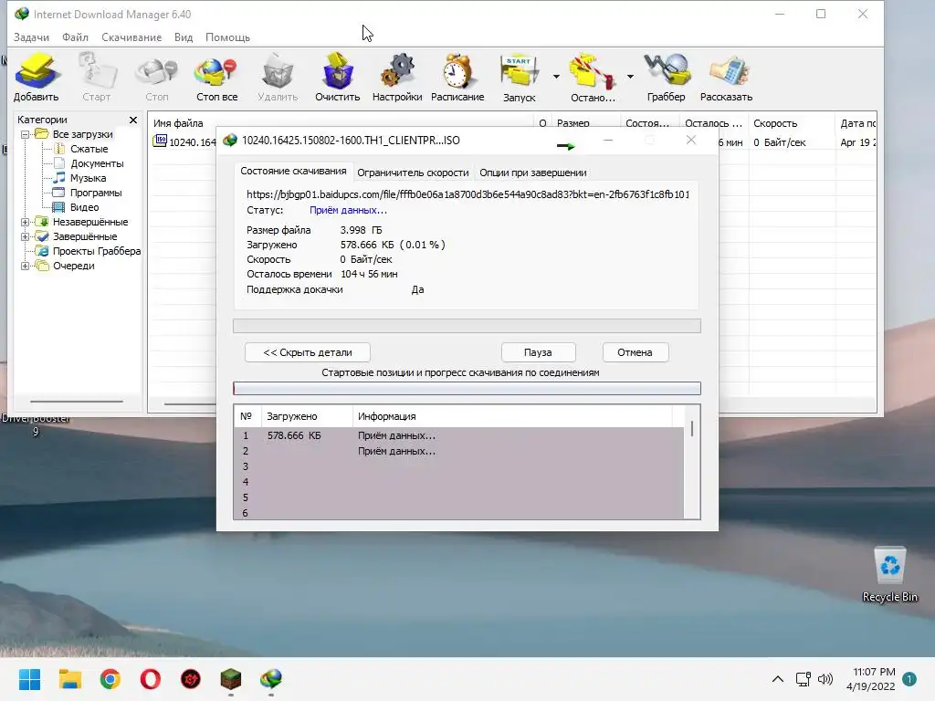Minimize the download progress dialog
This screenshot has height=701, width=935.
click(608, 140)
